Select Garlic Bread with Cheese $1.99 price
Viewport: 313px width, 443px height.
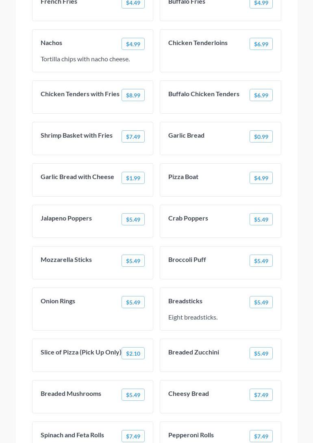tap(133, 178)
